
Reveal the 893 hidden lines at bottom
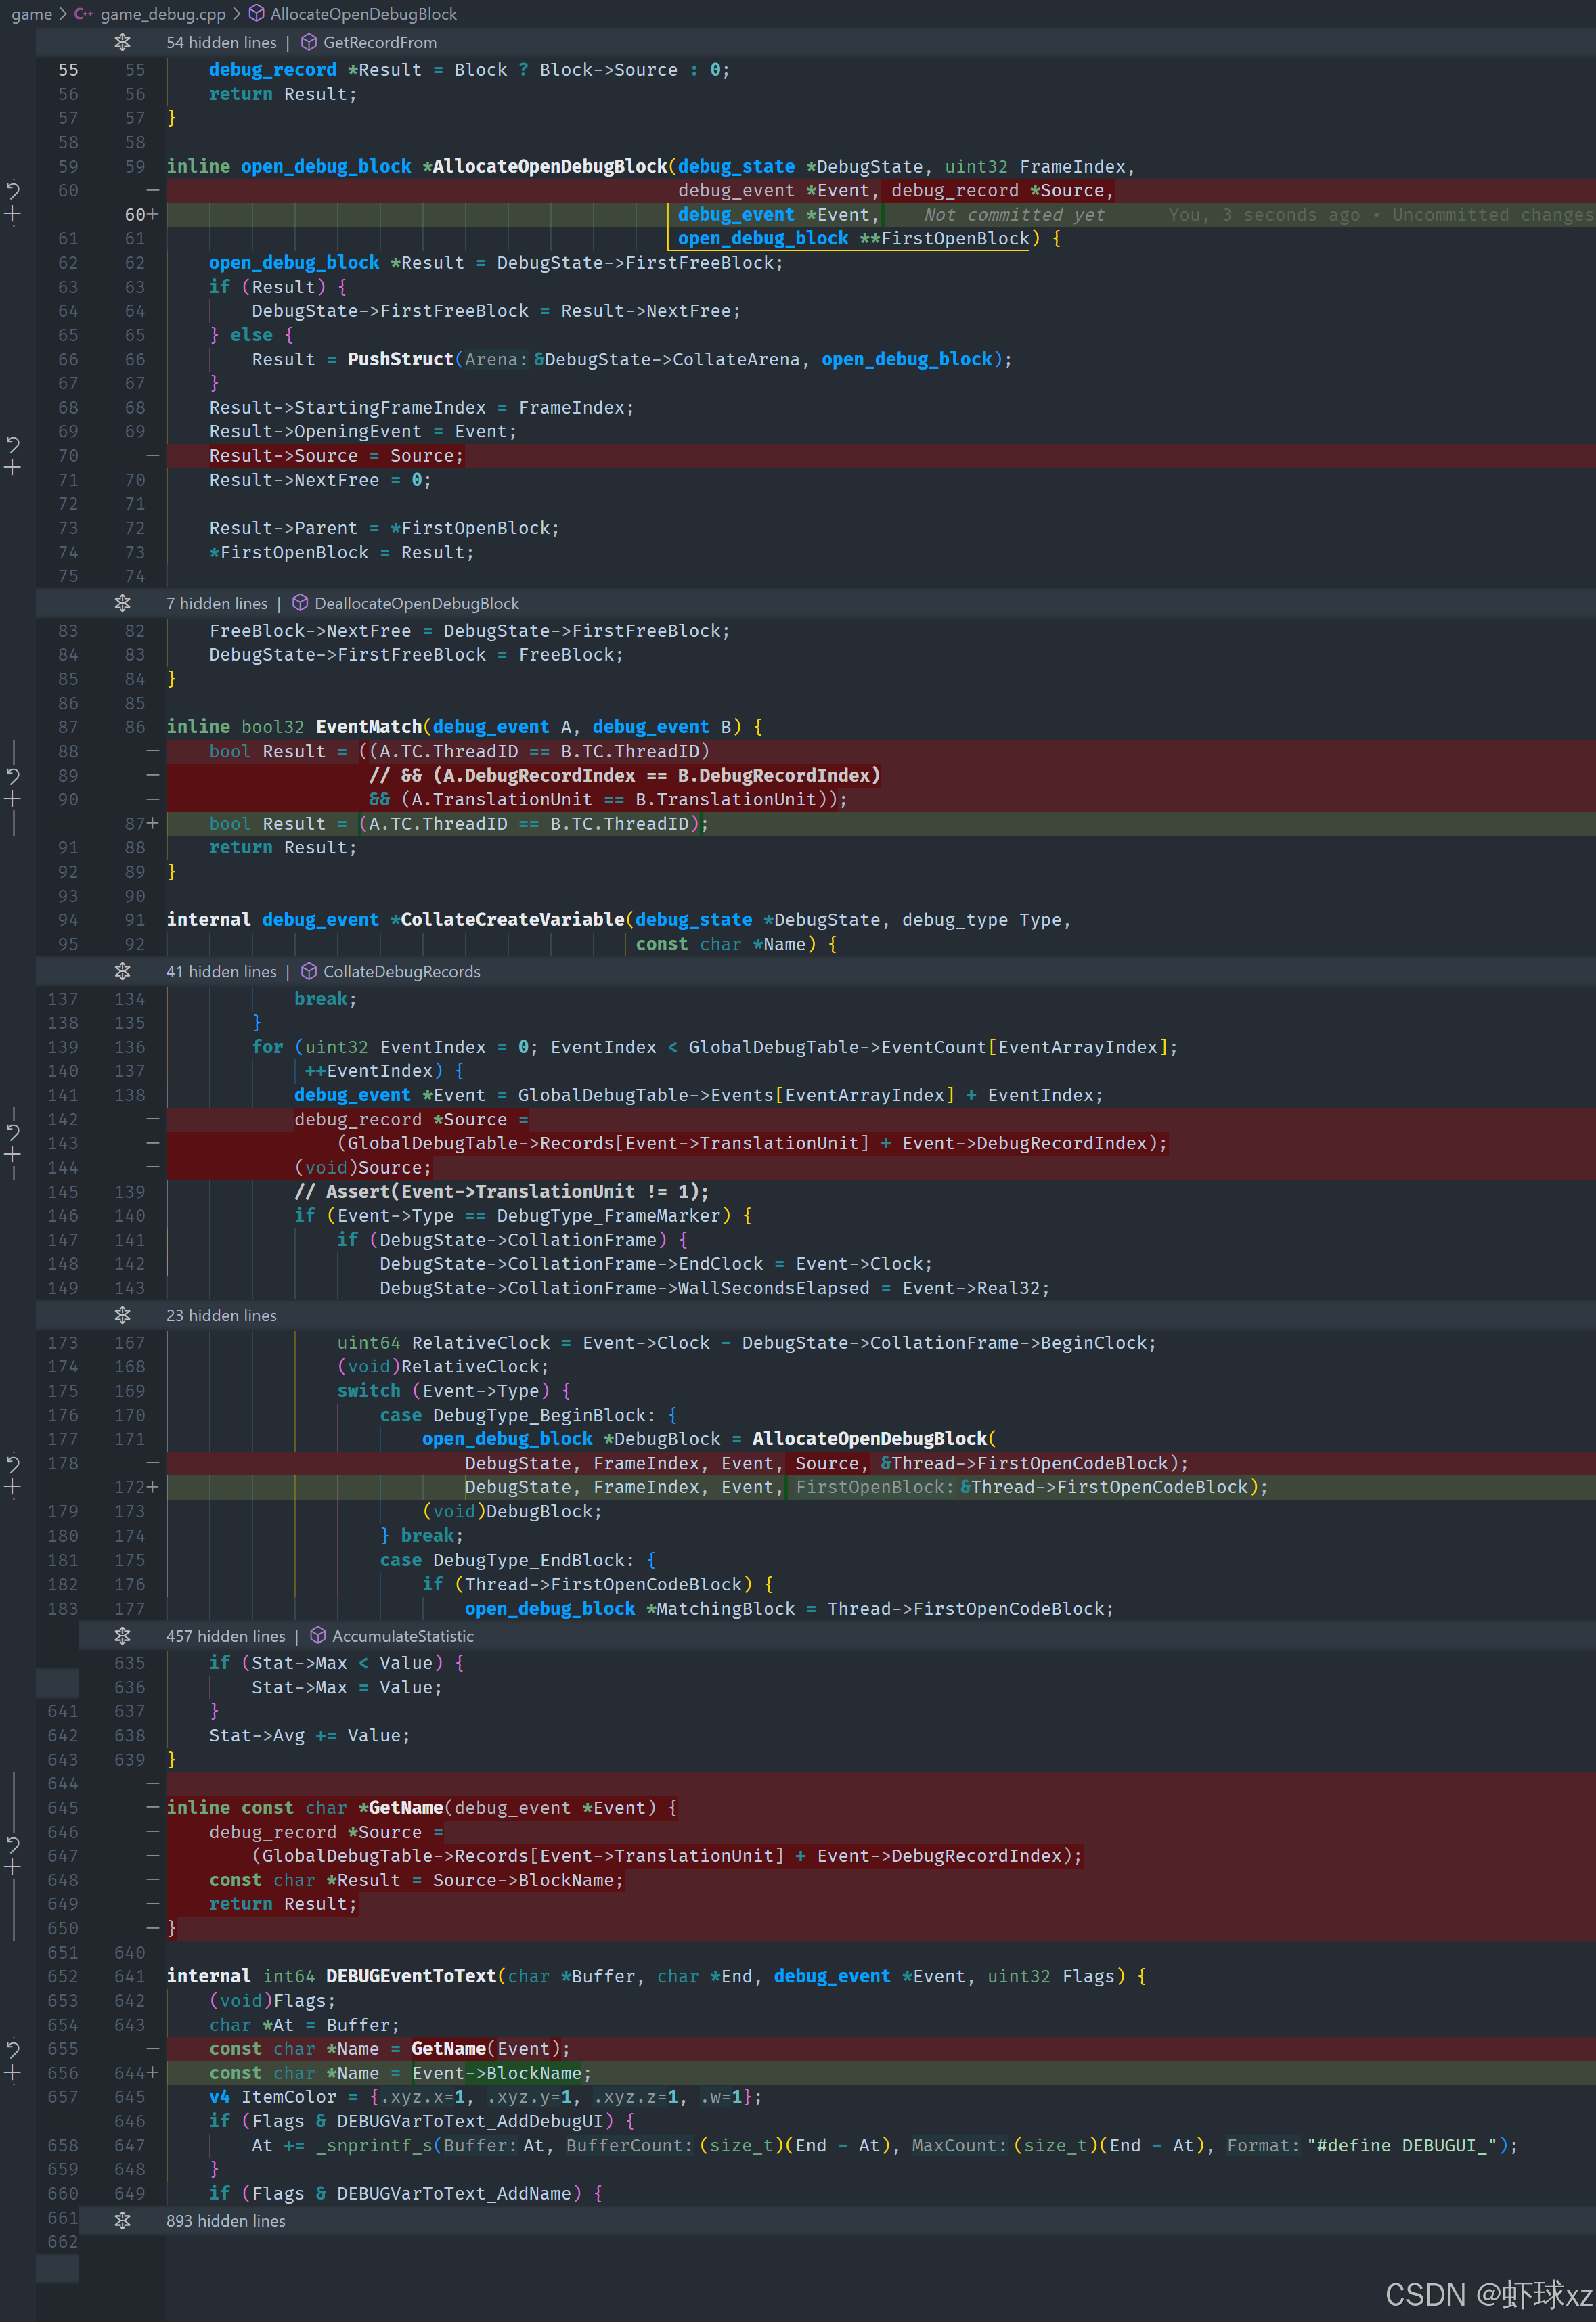122,2220
